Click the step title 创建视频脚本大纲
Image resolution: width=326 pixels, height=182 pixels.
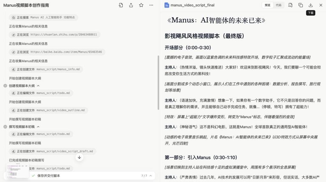point(22,86)
